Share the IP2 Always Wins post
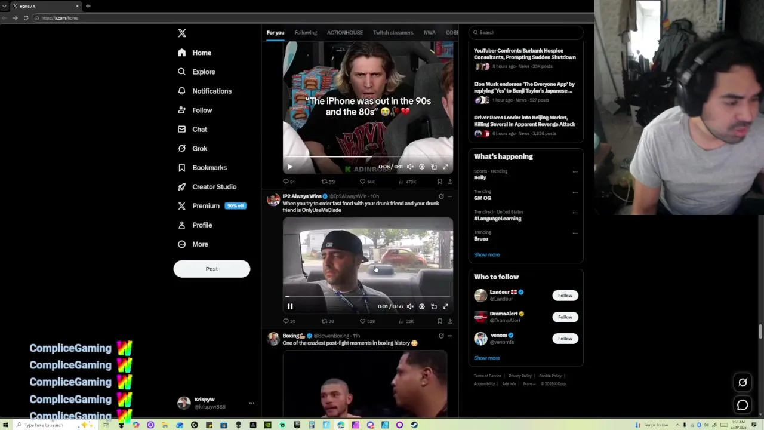Viewport: 764px width, 430px height. (450, 321)
